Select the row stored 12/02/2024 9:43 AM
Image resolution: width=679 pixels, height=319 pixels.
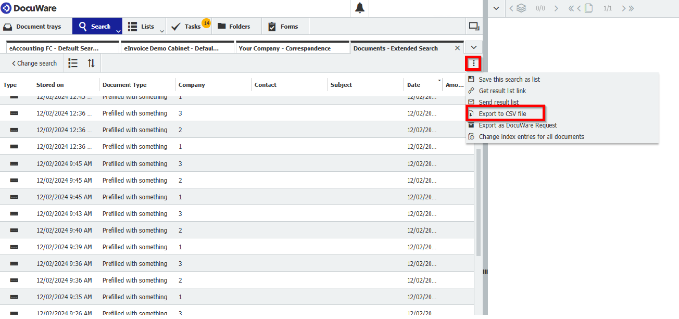pyautogui.click(x=237, y=213)
